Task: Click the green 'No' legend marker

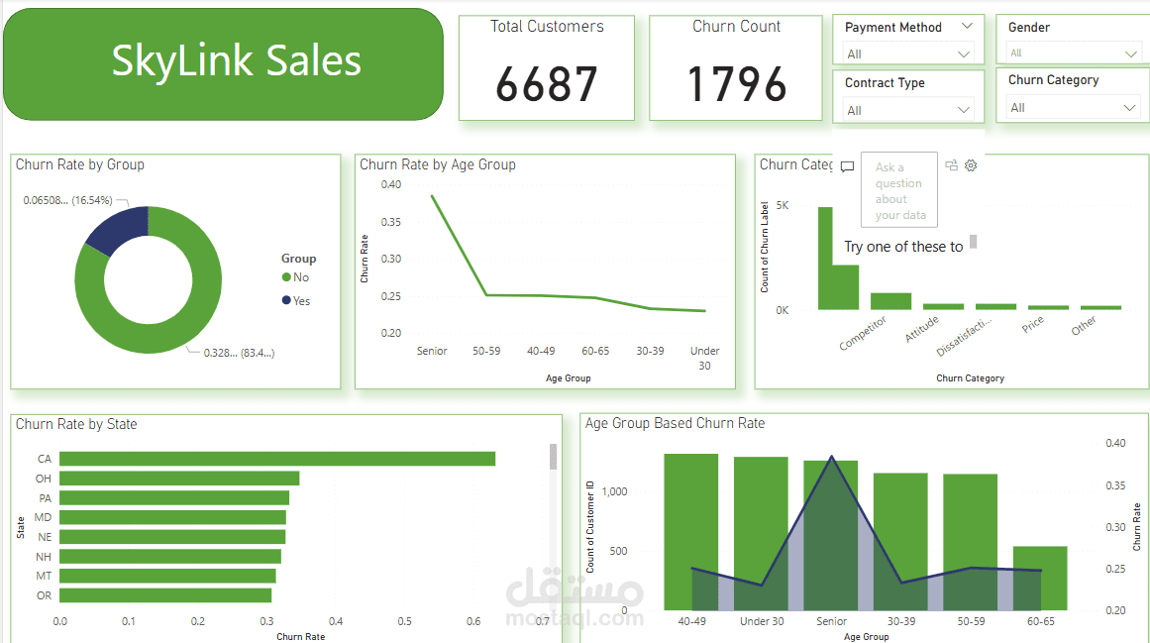Action: [x=286, y=277]
